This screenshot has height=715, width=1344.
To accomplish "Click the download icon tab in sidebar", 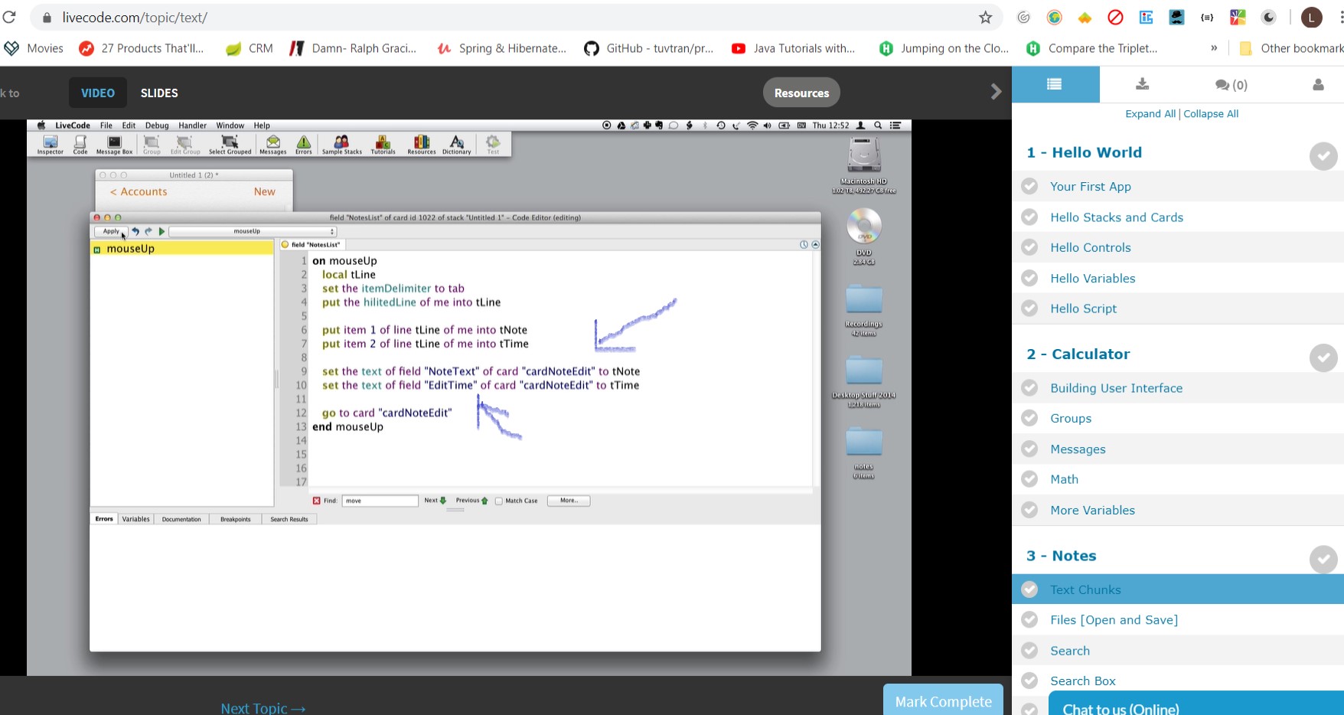I will [1142, 84].
